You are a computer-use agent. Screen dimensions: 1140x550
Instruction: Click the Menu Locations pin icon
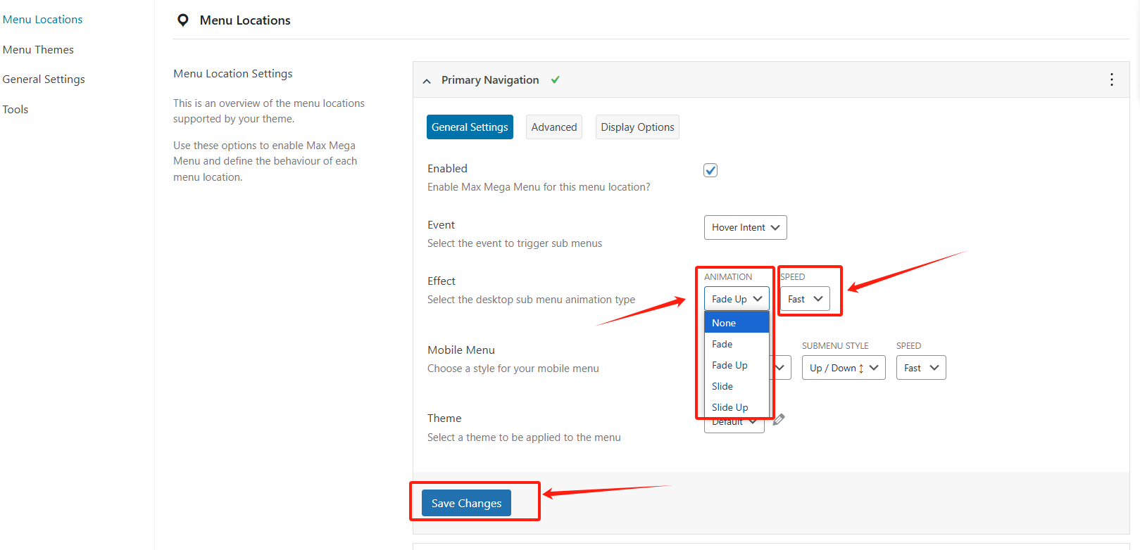pos(183,20)
